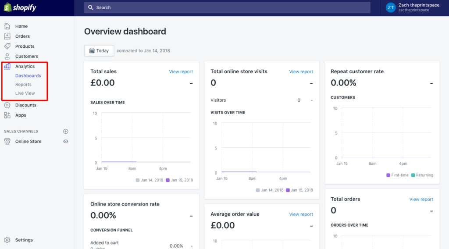Click the Customers person icon
The image size is (449, 249).
click(x=7, y=56)
